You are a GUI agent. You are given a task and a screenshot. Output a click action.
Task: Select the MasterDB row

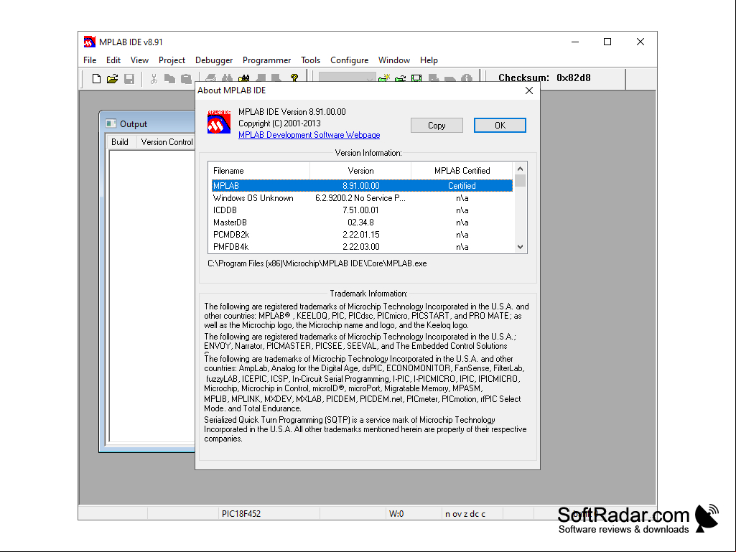(362, 223)
